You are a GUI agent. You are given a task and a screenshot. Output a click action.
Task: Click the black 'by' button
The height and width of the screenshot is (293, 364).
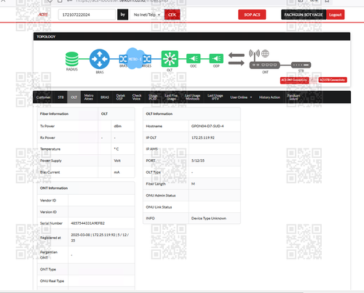pyautogui.click(x=123, y=15)
